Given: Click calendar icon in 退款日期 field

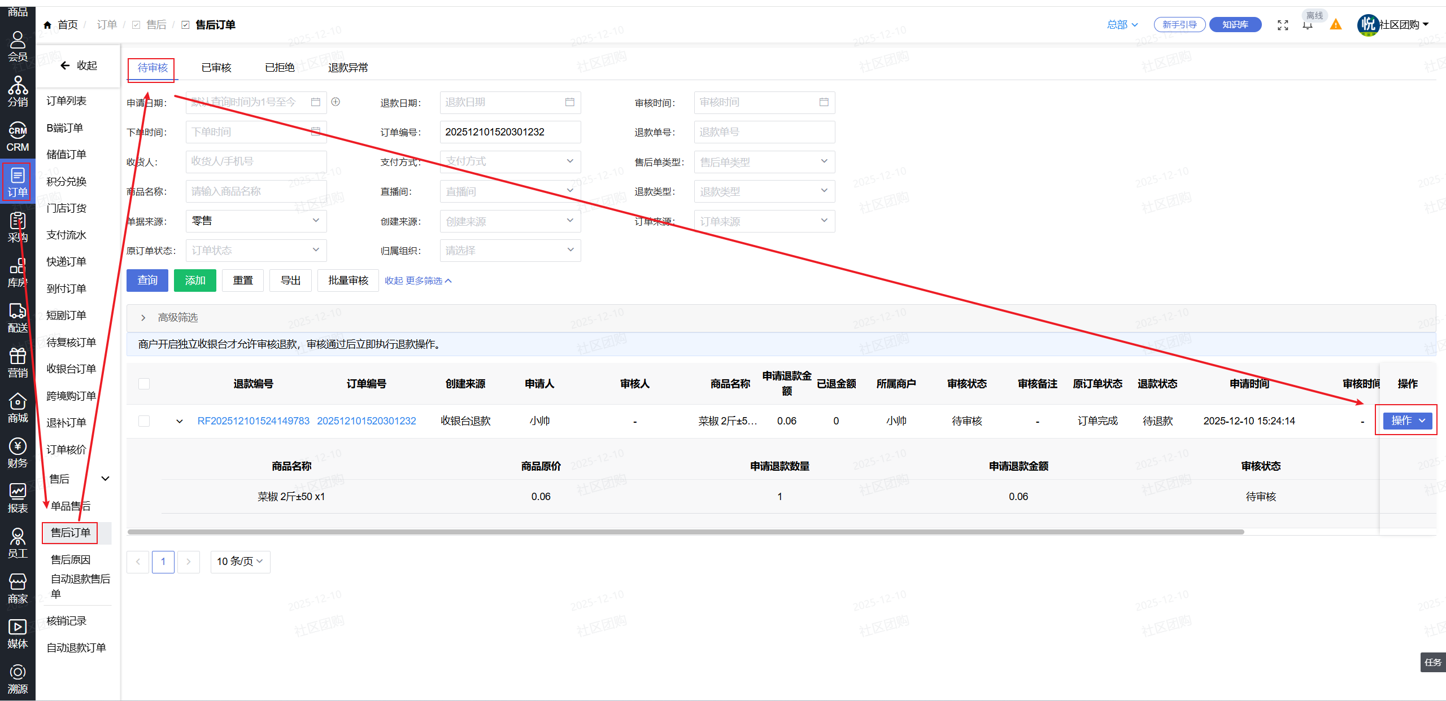Looking at the screenshot, I should point(569,102).
